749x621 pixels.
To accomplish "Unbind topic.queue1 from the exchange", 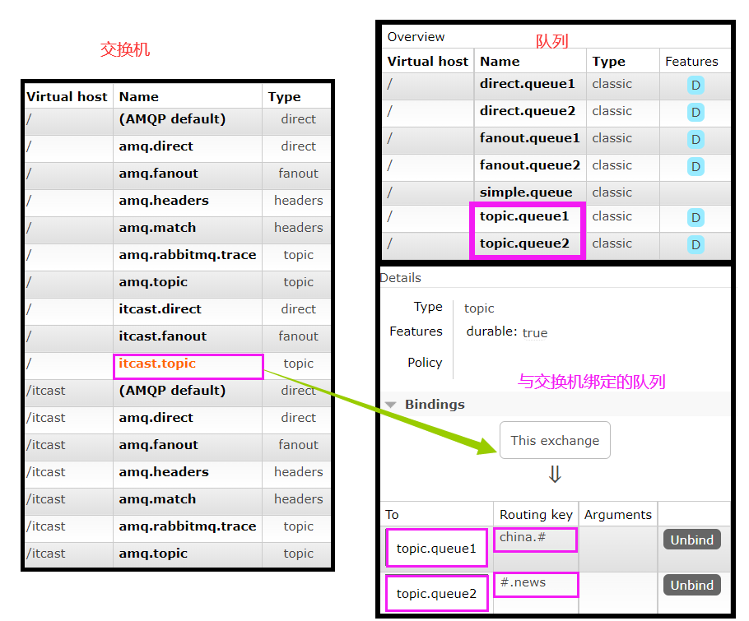I will [x=691, y=540].
